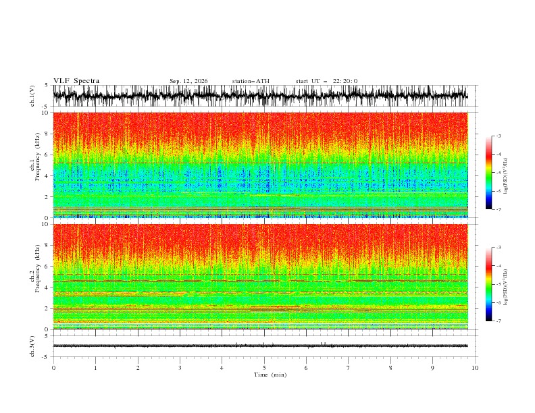Click the Sep. 12, 2026 date label
Image resolution: width=535 pixels, height=413 pixels.
click(188, 81)
